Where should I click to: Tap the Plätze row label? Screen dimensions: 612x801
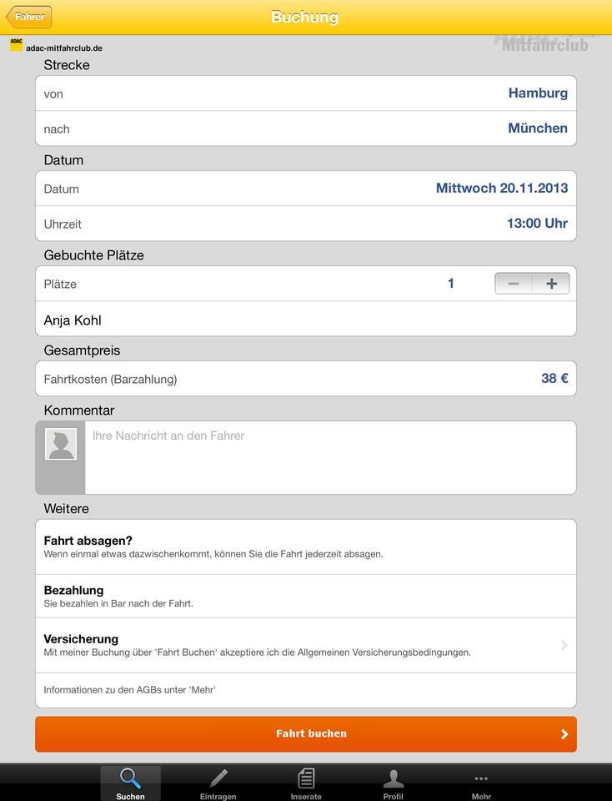tap(60, 284)
